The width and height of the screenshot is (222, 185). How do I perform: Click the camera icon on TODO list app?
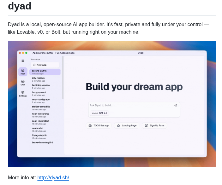click(x=90, y=125)
